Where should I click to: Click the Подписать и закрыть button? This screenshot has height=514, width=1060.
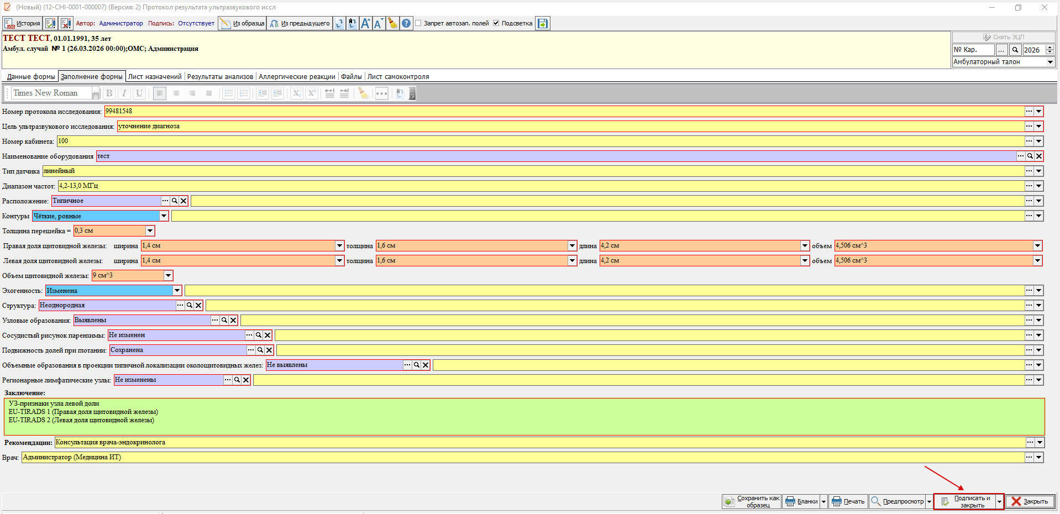click(x=965, y=502)
